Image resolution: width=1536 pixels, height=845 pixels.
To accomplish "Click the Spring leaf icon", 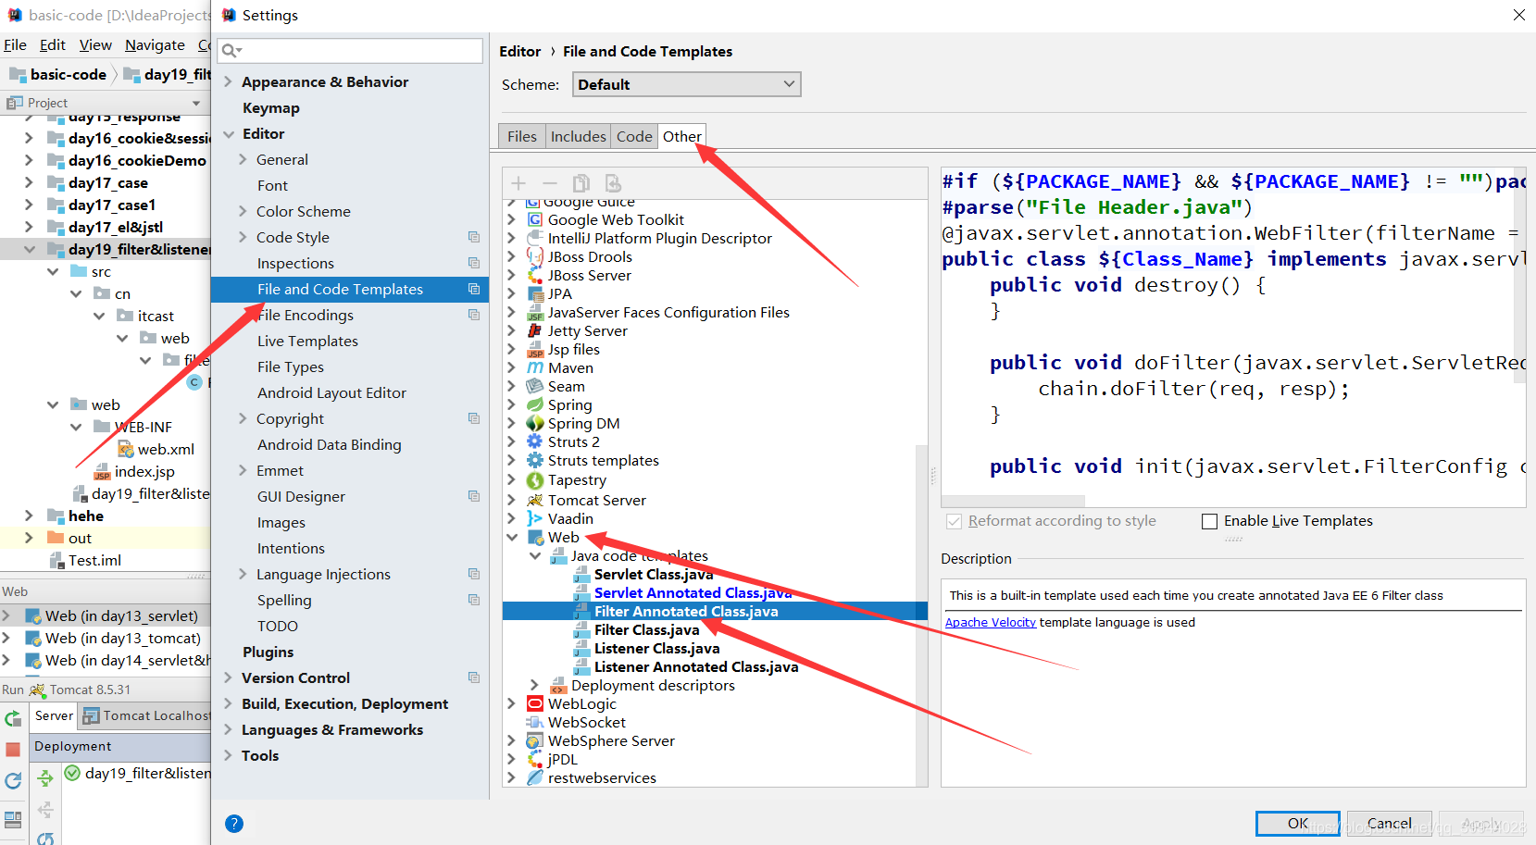I will 535,404.
